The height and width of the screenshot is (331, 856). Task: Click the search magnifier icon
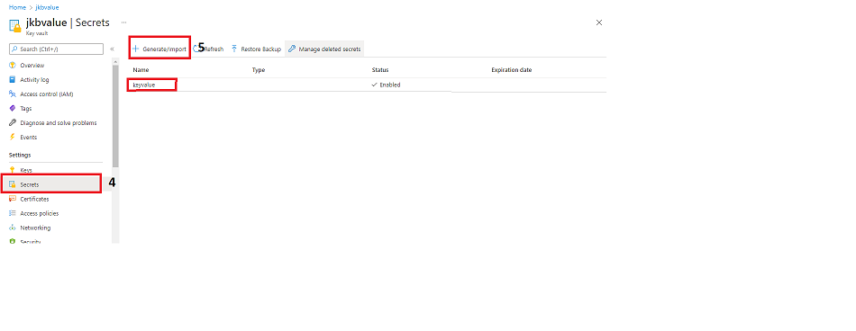(14, 49)
